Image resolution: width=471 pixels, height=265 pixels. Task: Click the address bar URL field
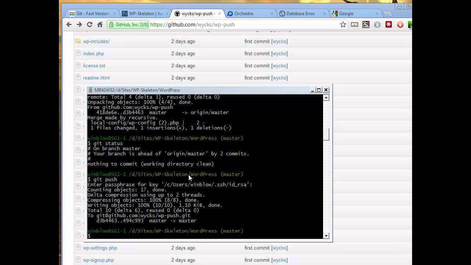pos(243,25)
